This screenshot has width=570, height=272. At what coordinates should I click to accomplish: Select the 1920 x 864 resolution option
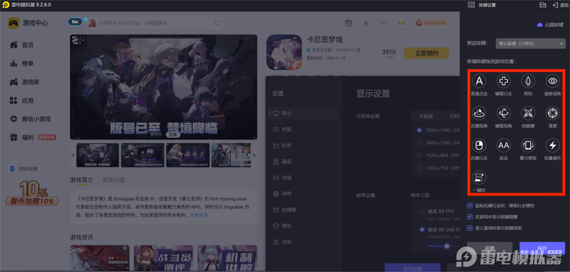click(x=419, y=155)
